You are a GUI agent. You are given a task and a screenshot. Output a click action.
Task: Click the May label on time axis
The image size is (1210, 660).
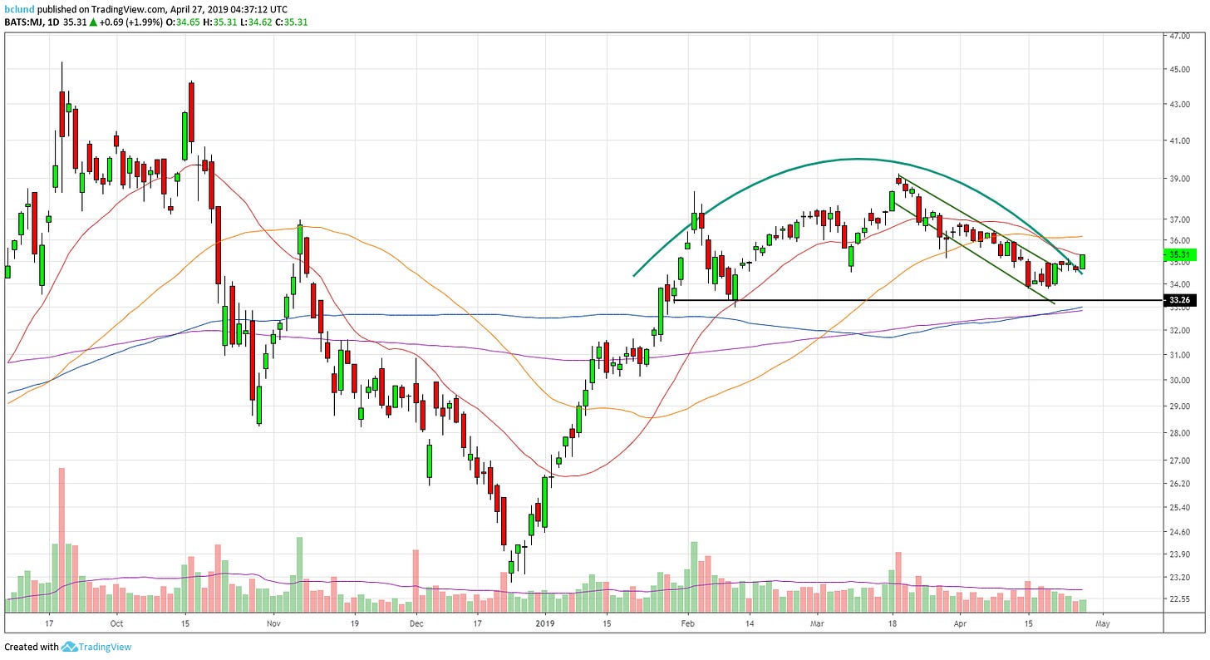click(1102, 623)
